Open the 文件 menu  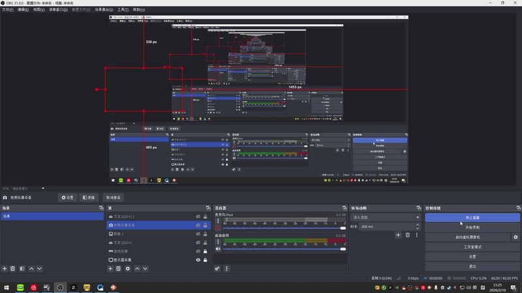(8, 10)
